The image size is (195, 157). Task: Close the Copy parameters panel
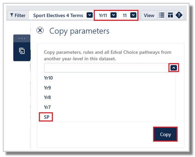pos(40,30)
